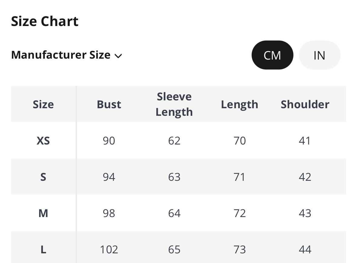Click the chevron next to Manufacturer Size
The height and width of the screenshot is (263, 357).
pyautogui.click(x=118, y=56)
